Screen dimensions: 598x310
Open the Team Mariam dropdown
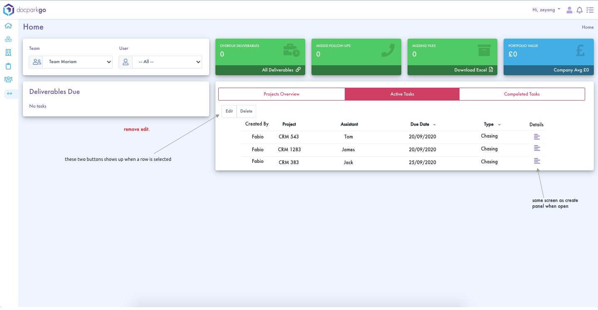coord(77,62)
